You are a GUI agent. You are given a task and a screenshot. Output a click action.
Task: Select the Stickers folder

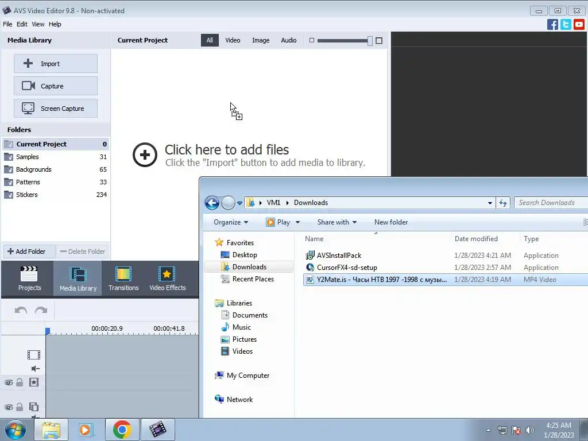click(56, 195)
